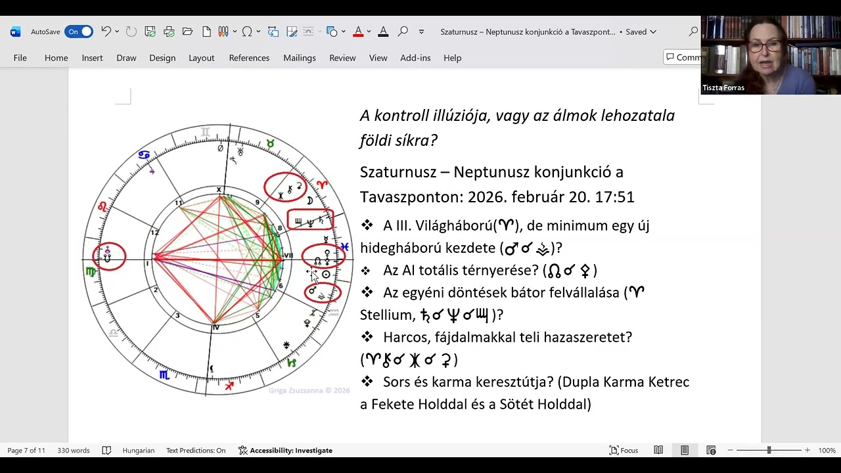Click the Page 7 of 11 indicator
Image resolution: width=841 pixels, height=473 pixels.
click(x=26, y=451)
